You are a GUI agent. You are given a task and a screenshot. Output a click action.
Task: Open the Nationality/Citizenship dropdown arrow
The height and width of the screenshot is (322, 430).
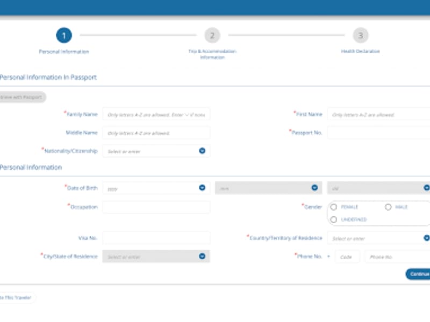pos(202,151)
